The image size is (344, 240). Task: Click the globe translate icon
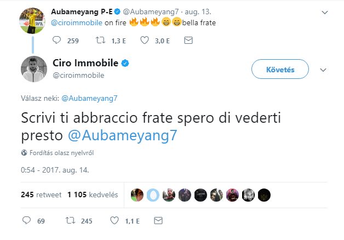click(24, 152)
